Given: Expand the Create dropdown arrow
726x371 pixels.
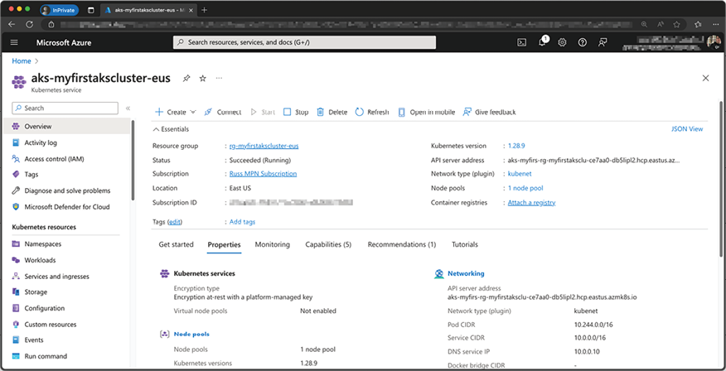Looking at the screenshot, I should [x=193, y=112].
